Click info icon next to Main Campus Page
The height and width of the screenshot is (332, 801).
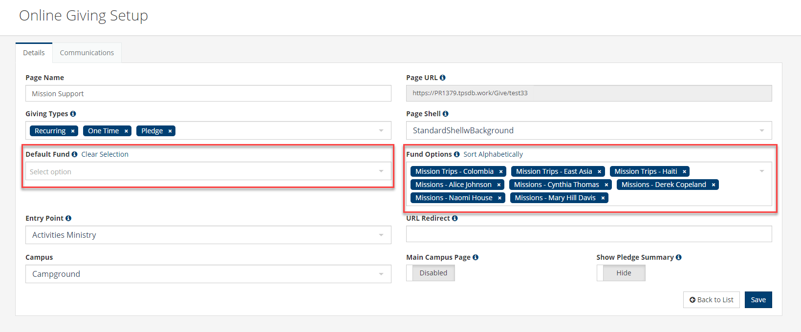pyautogui.click(x=476, y=257)
